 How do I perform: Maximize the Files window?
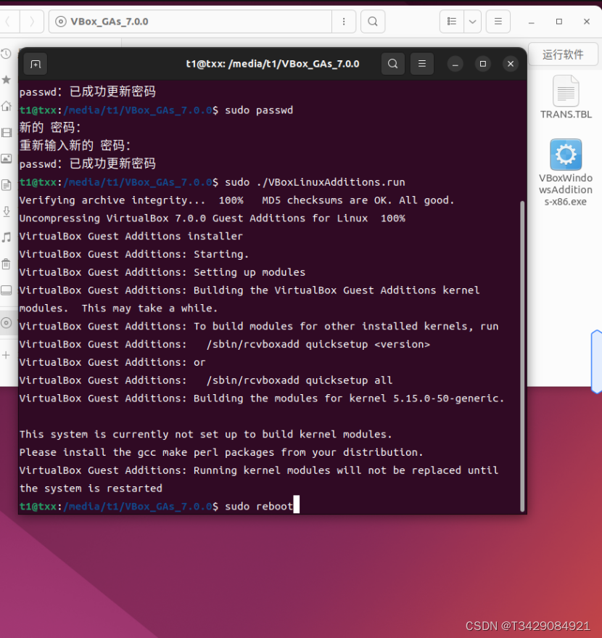point(559,22)
